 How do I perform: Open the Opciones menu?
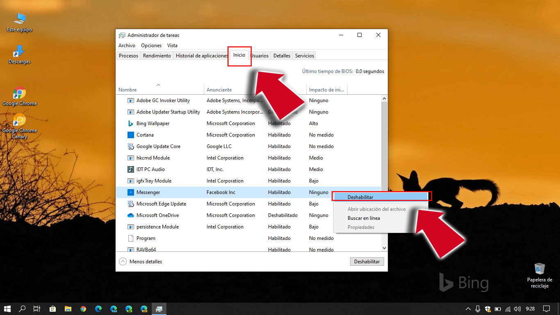151,46
